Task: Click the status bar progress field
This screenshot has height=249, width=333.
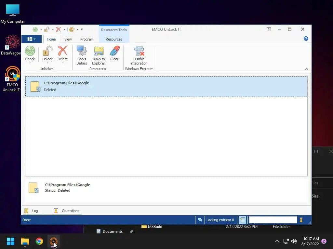Action: [273, 220]
